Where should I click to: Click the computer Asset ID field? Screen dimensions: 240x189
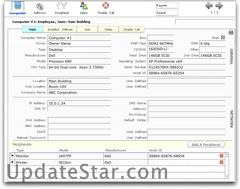187,73
